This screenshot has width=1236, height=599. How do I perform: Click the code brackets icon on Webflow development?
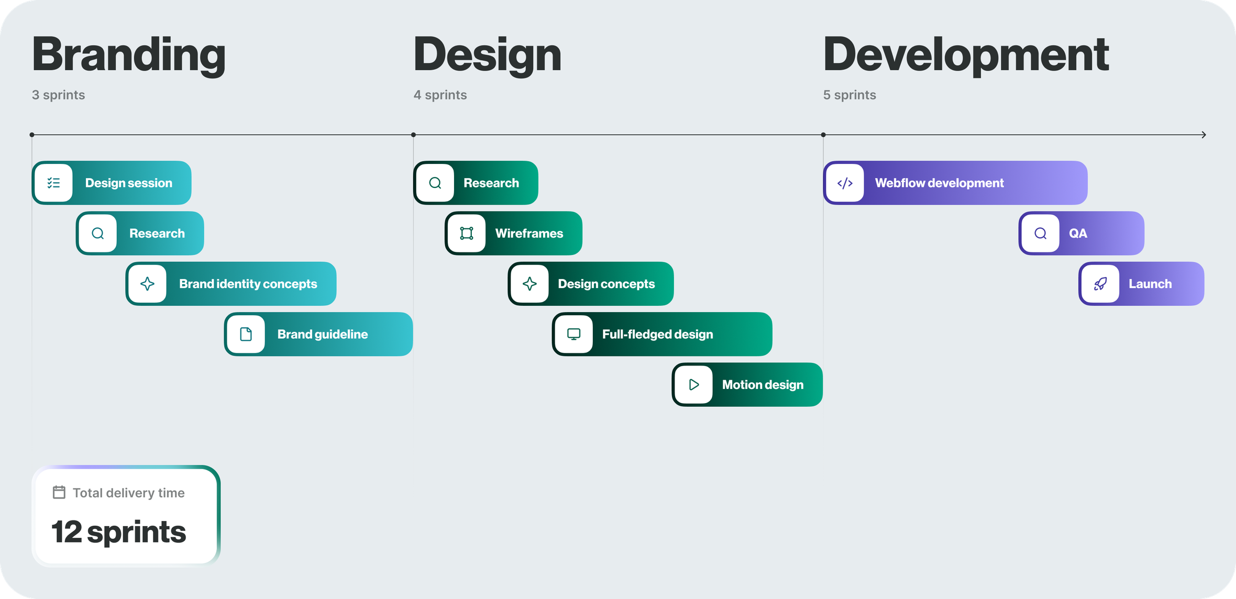845,183
